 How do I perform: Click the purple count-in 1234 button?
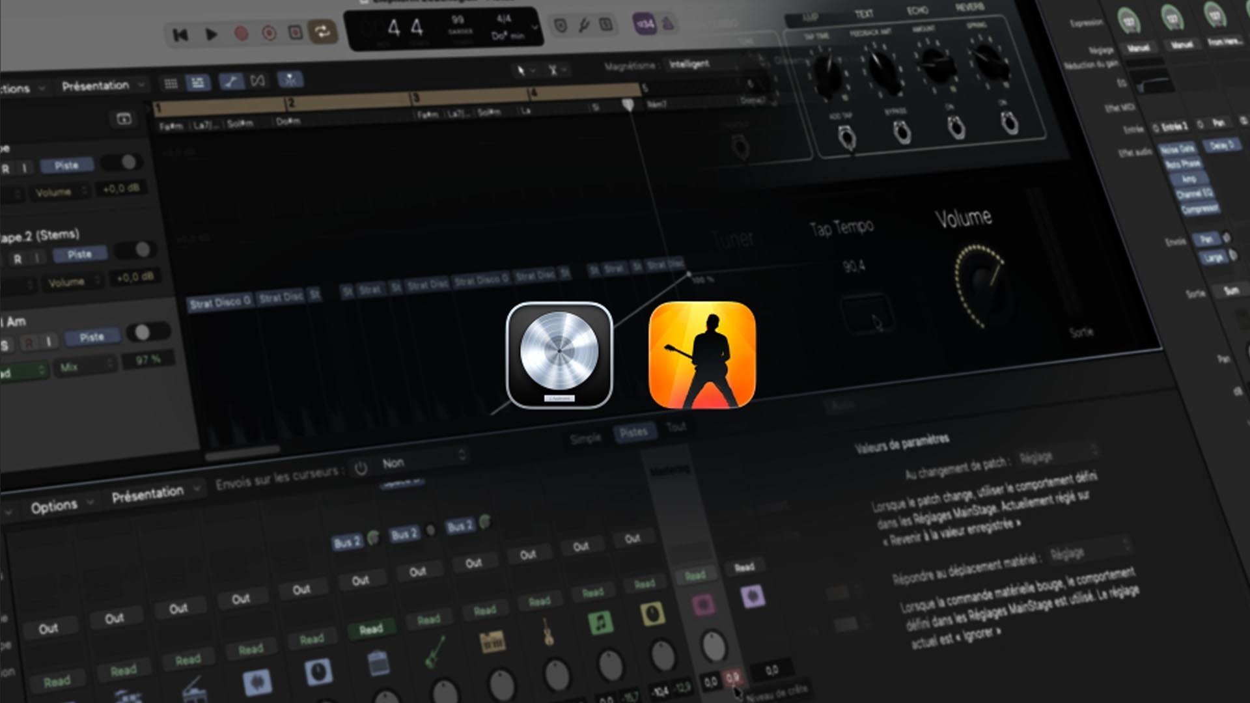point(645,24)
